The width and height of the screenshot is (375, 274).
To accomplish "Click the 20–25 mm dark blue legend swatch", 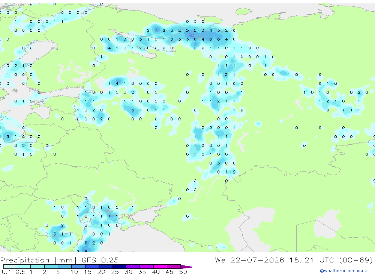I will tap(106, 267).
